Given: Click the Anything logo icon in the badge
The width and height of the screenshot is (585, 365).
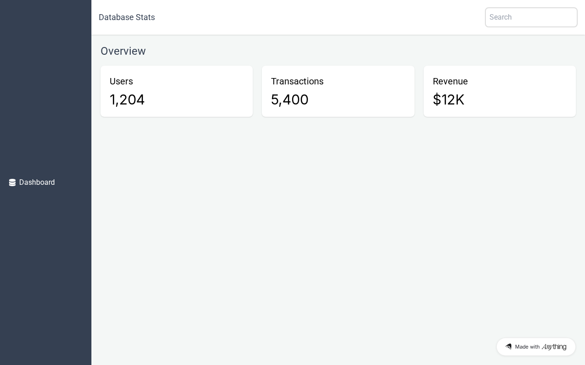Looking at the screenshot, I should (508, 347).
